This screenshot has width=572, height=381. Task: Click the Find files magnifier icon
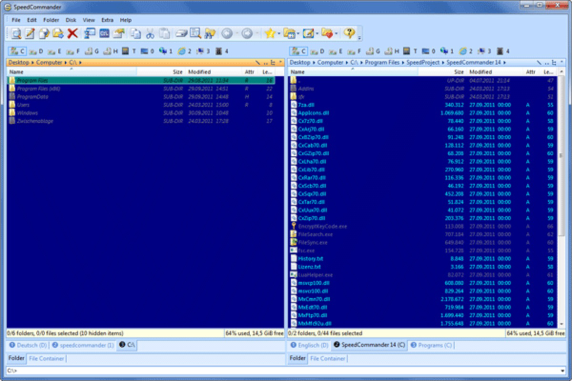point(195,33)
